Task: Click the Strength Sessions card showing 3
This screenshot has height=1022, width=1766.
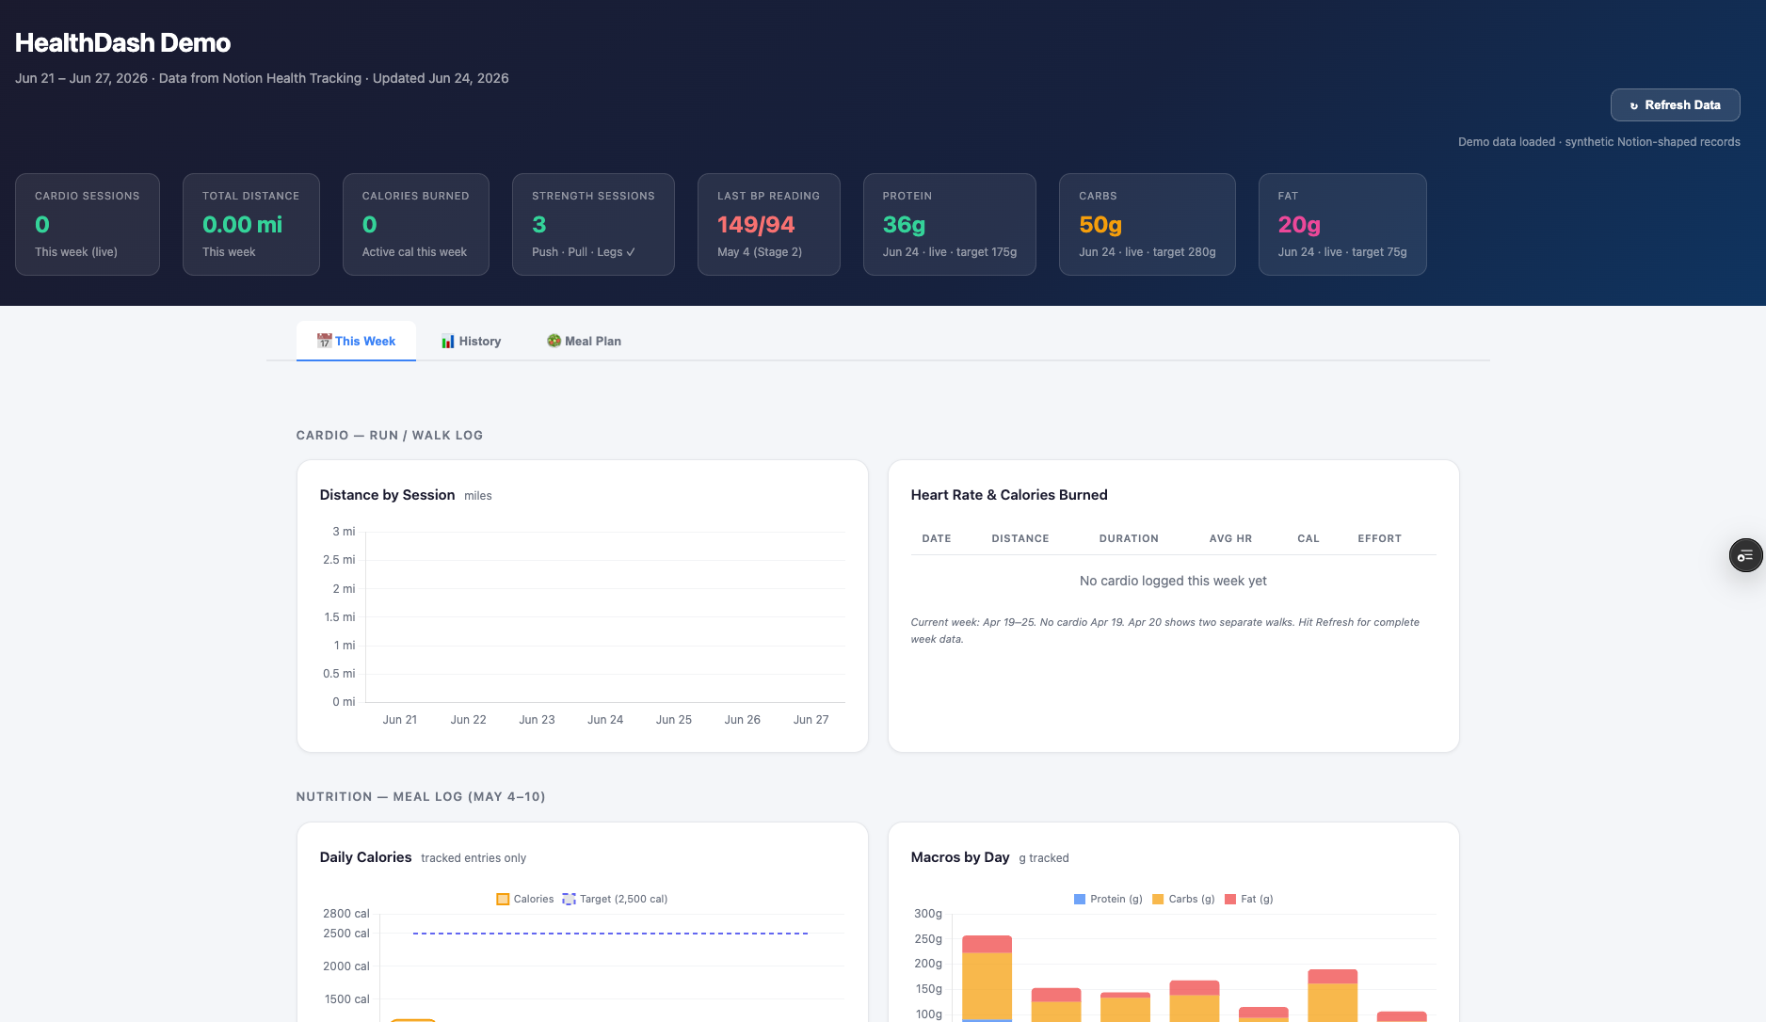Action: (593, 224)
